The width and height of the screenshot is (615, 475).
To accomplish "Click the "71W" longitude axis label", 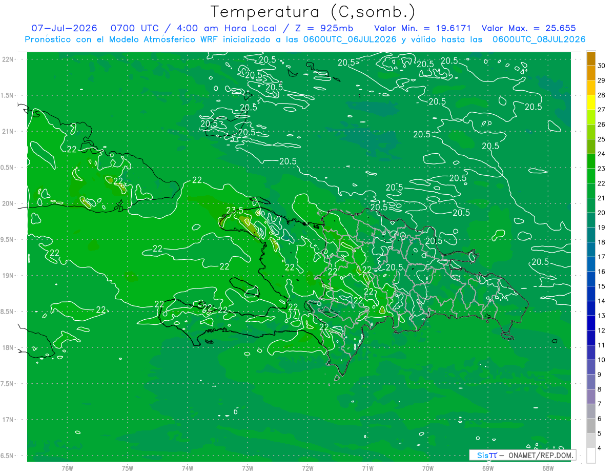I will coord(367,468).
